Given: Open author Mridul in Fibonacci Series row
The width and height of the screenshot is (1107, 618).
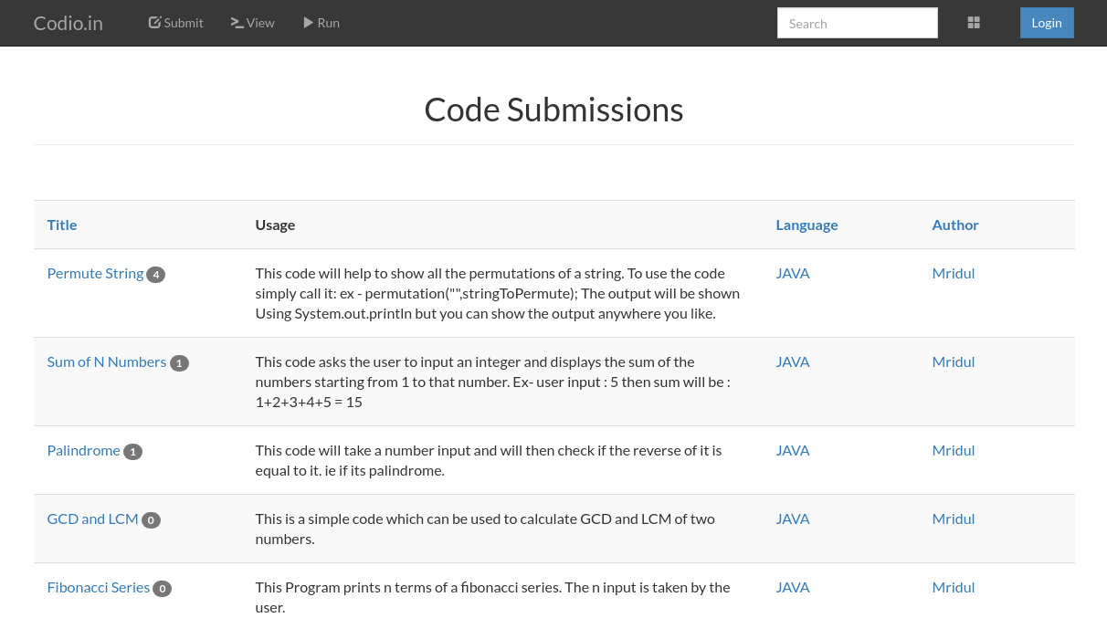Looking at the screenshot, I should coord(954,587).
